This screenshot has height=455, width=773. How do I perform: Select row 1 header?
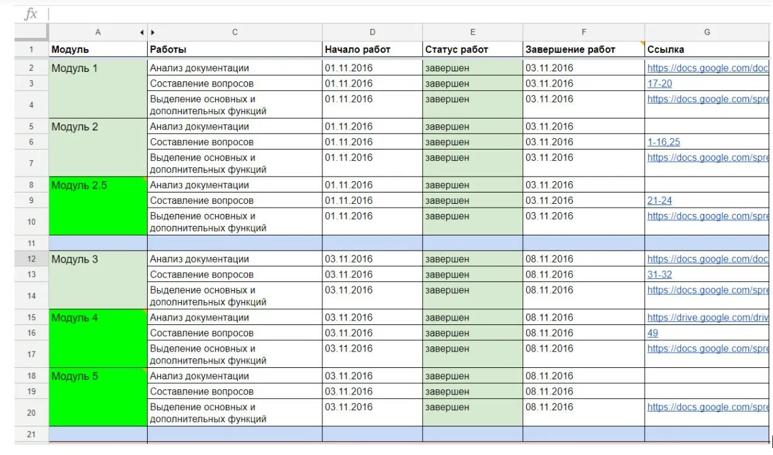click(x=31, y=49)
